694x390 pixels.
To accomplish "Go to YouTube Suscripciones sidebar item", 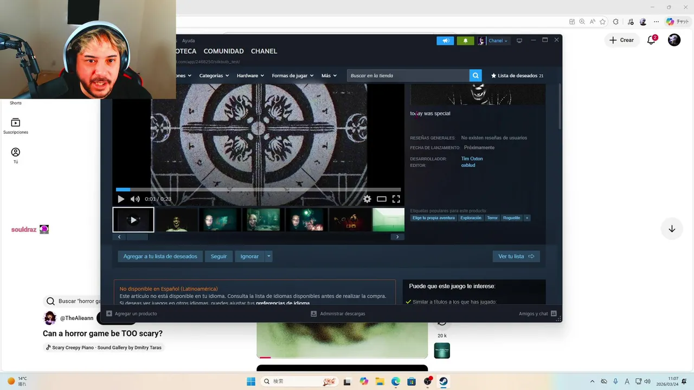I will pyautogui.click(x=16, y=126).
